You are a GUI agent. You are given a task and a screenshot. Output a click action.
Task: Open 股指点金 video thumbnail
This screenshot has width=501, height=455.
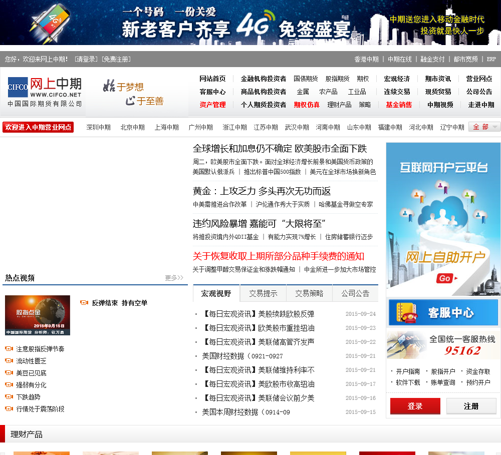tap(38, 315)
